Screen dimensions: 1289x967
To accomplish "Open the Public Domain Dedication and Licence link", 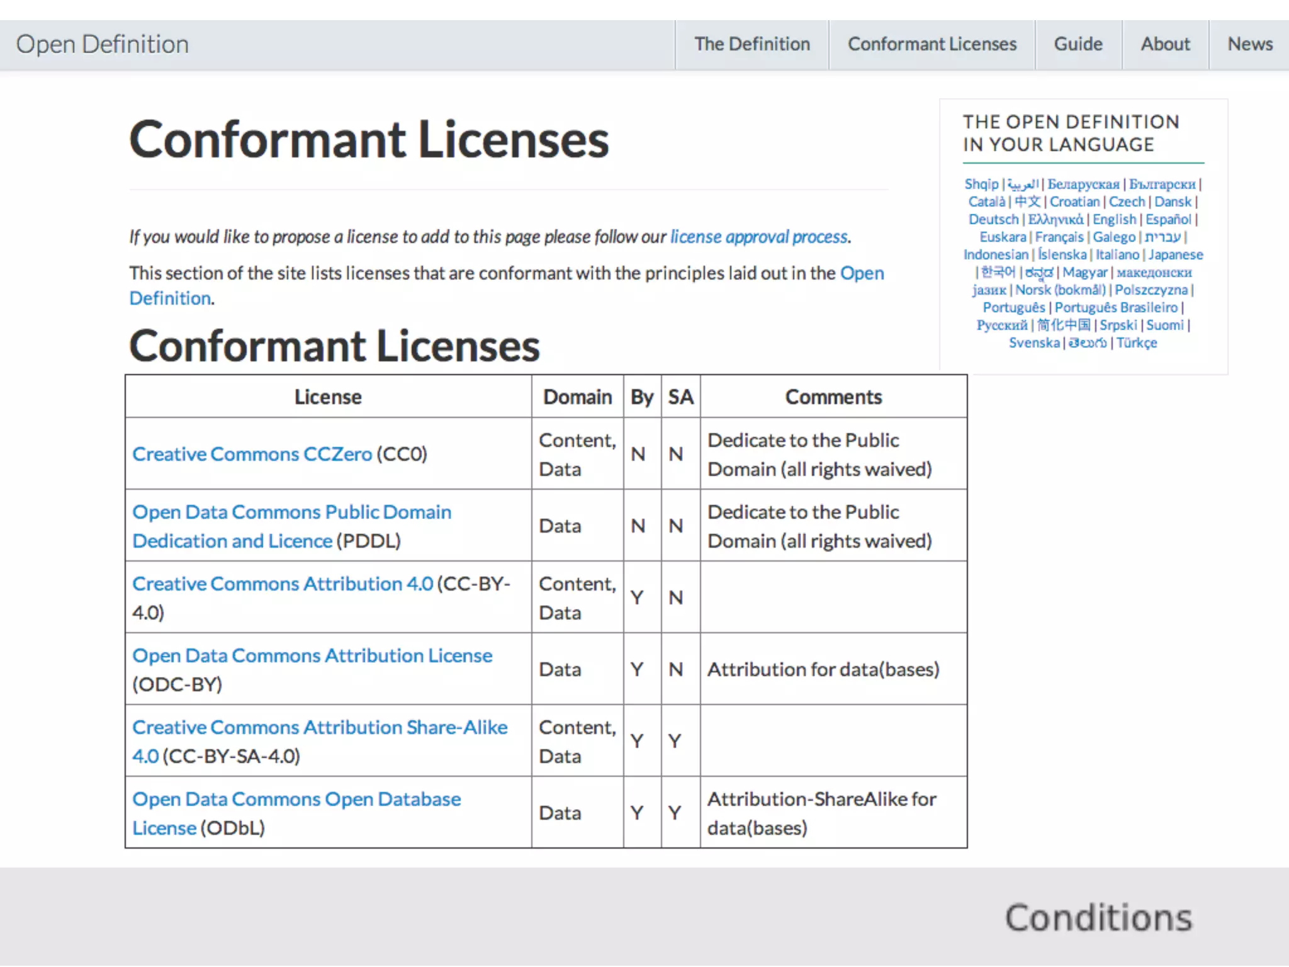I will click(x=291, y=512).
